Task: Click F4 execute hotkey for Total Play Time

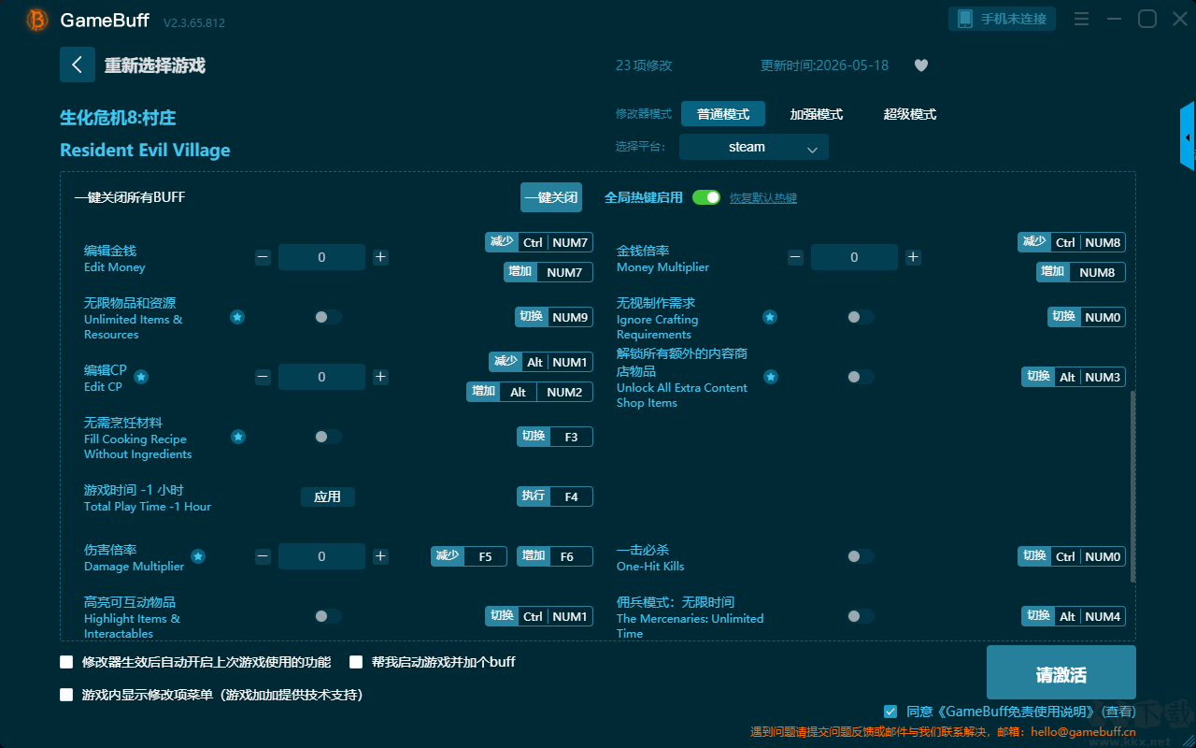Action: pos(555,496)
